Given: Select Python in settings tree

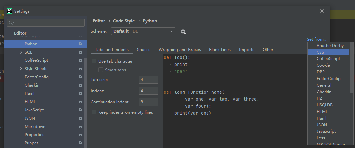Looking at the screenshot, I should [46, 44].
